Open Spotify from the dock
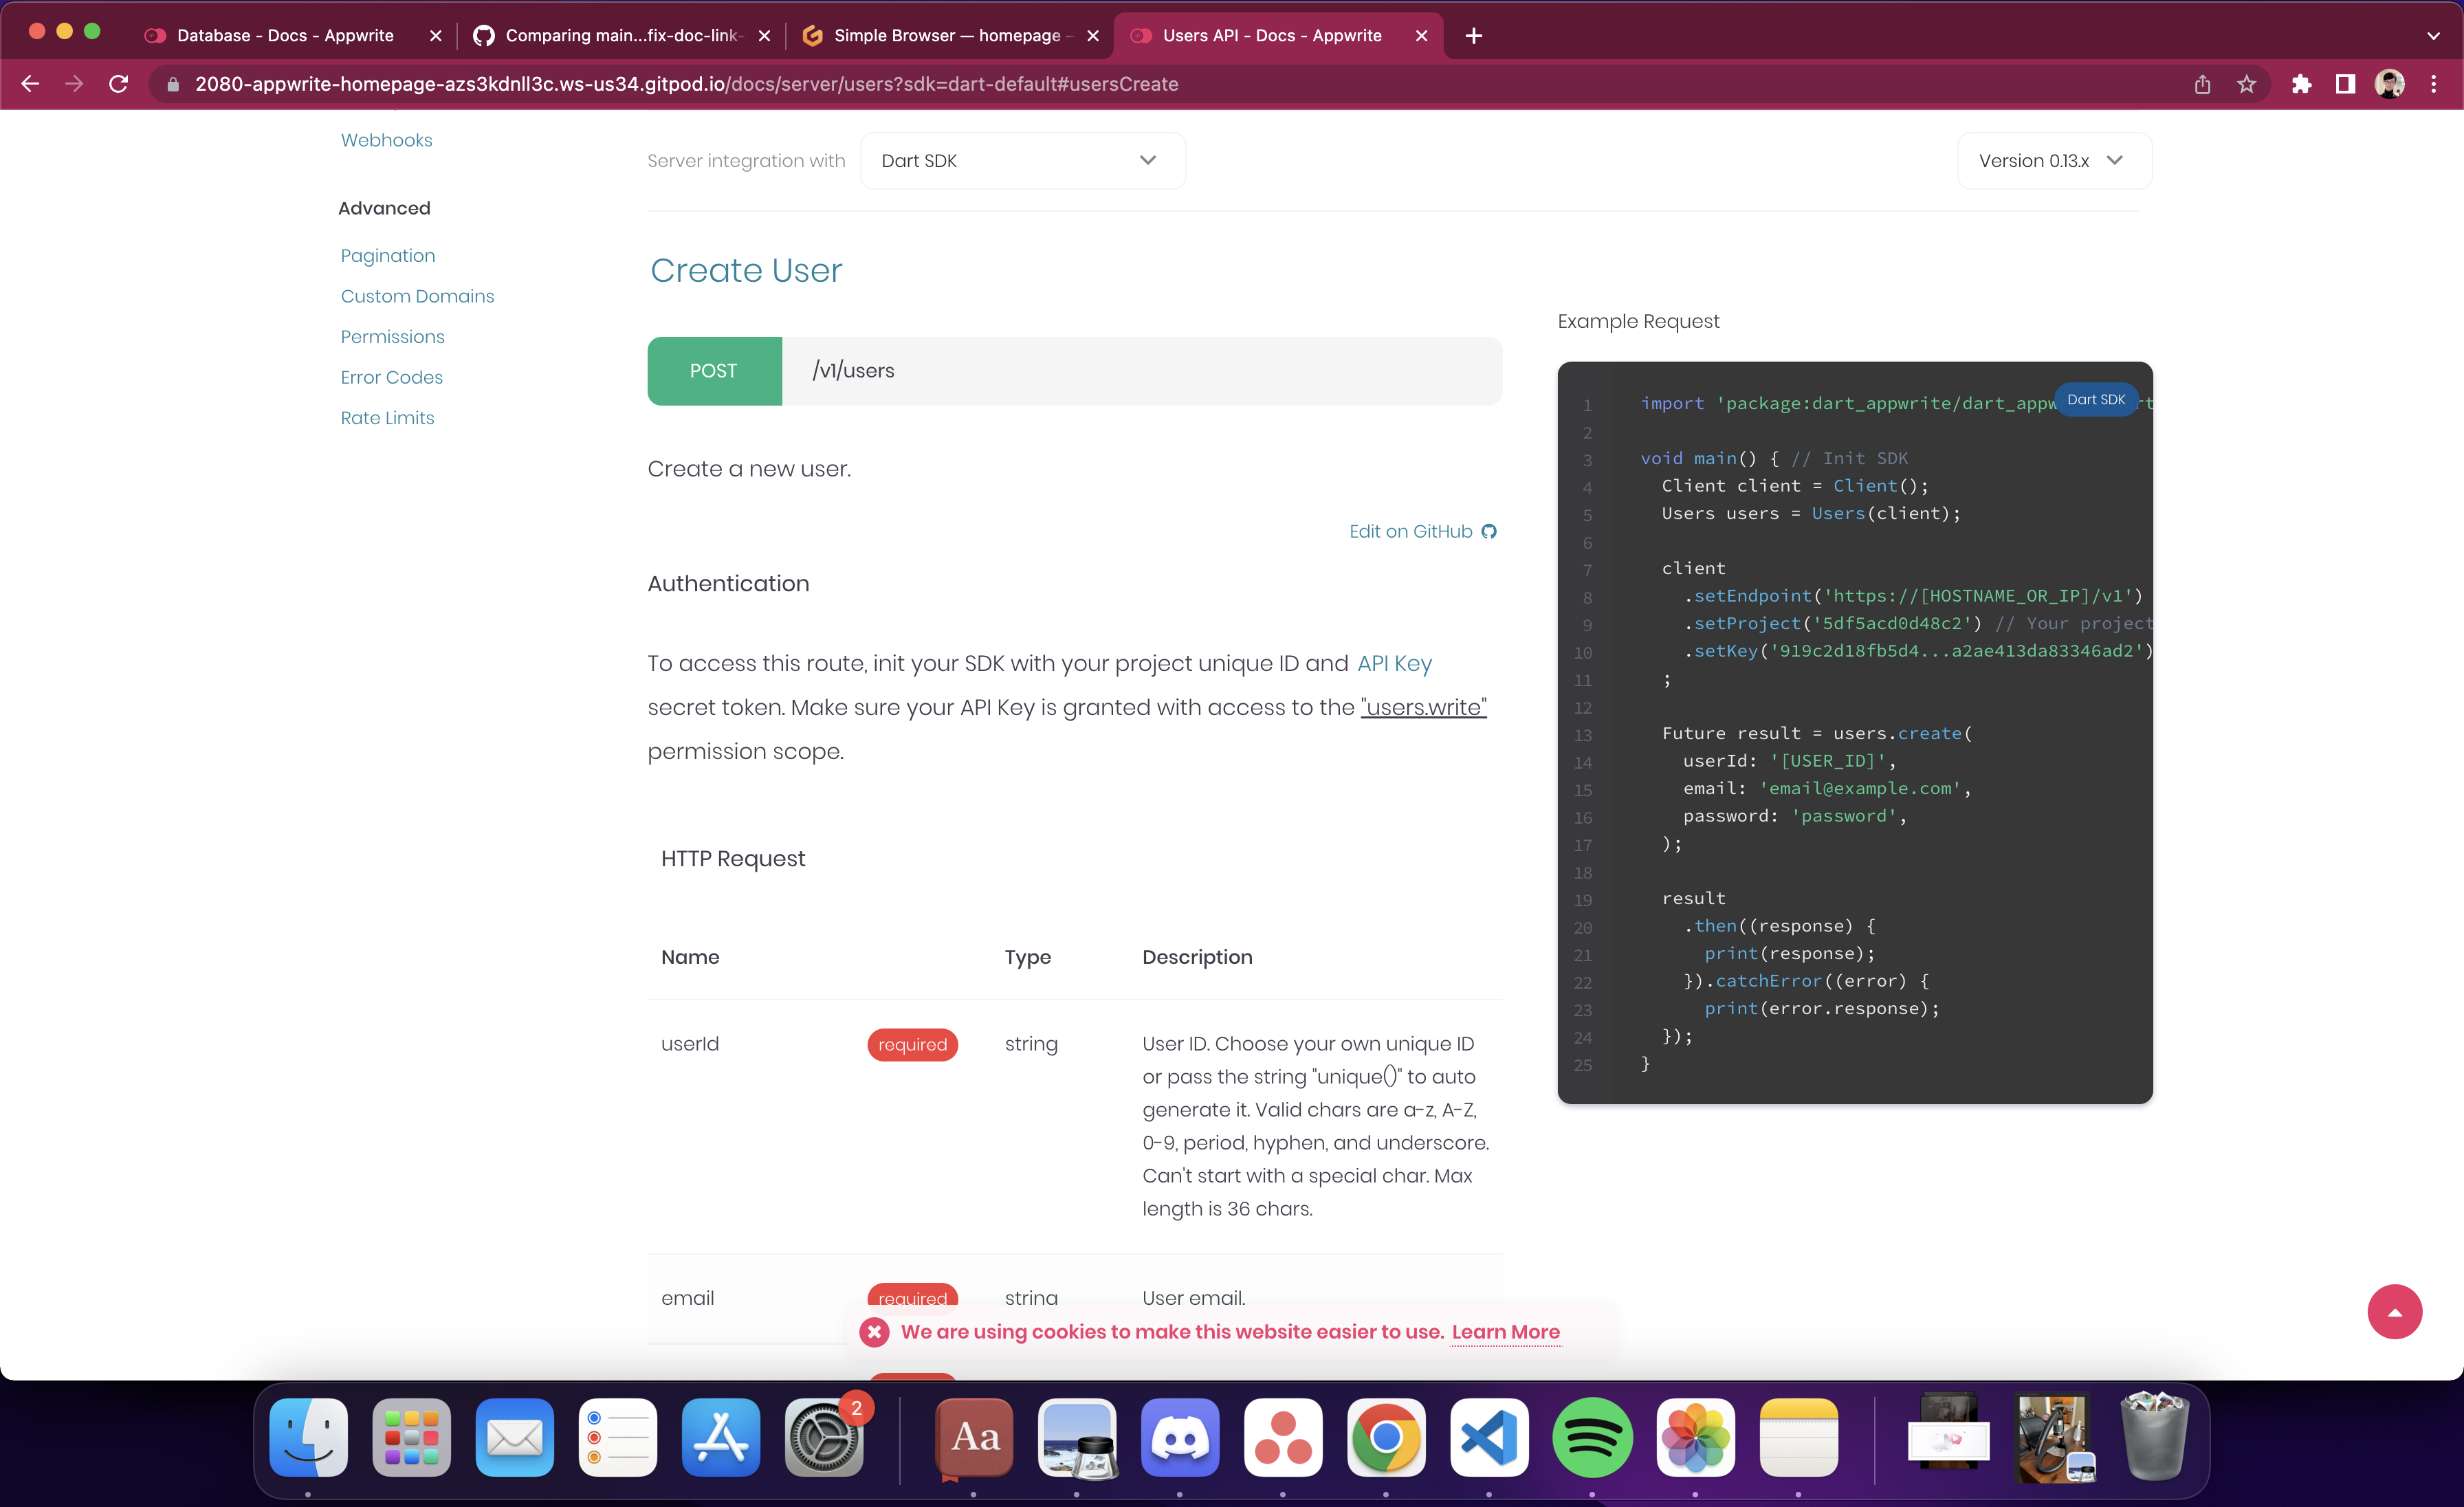This screenshot has width=2464, height=1507. point(1592,1438)
